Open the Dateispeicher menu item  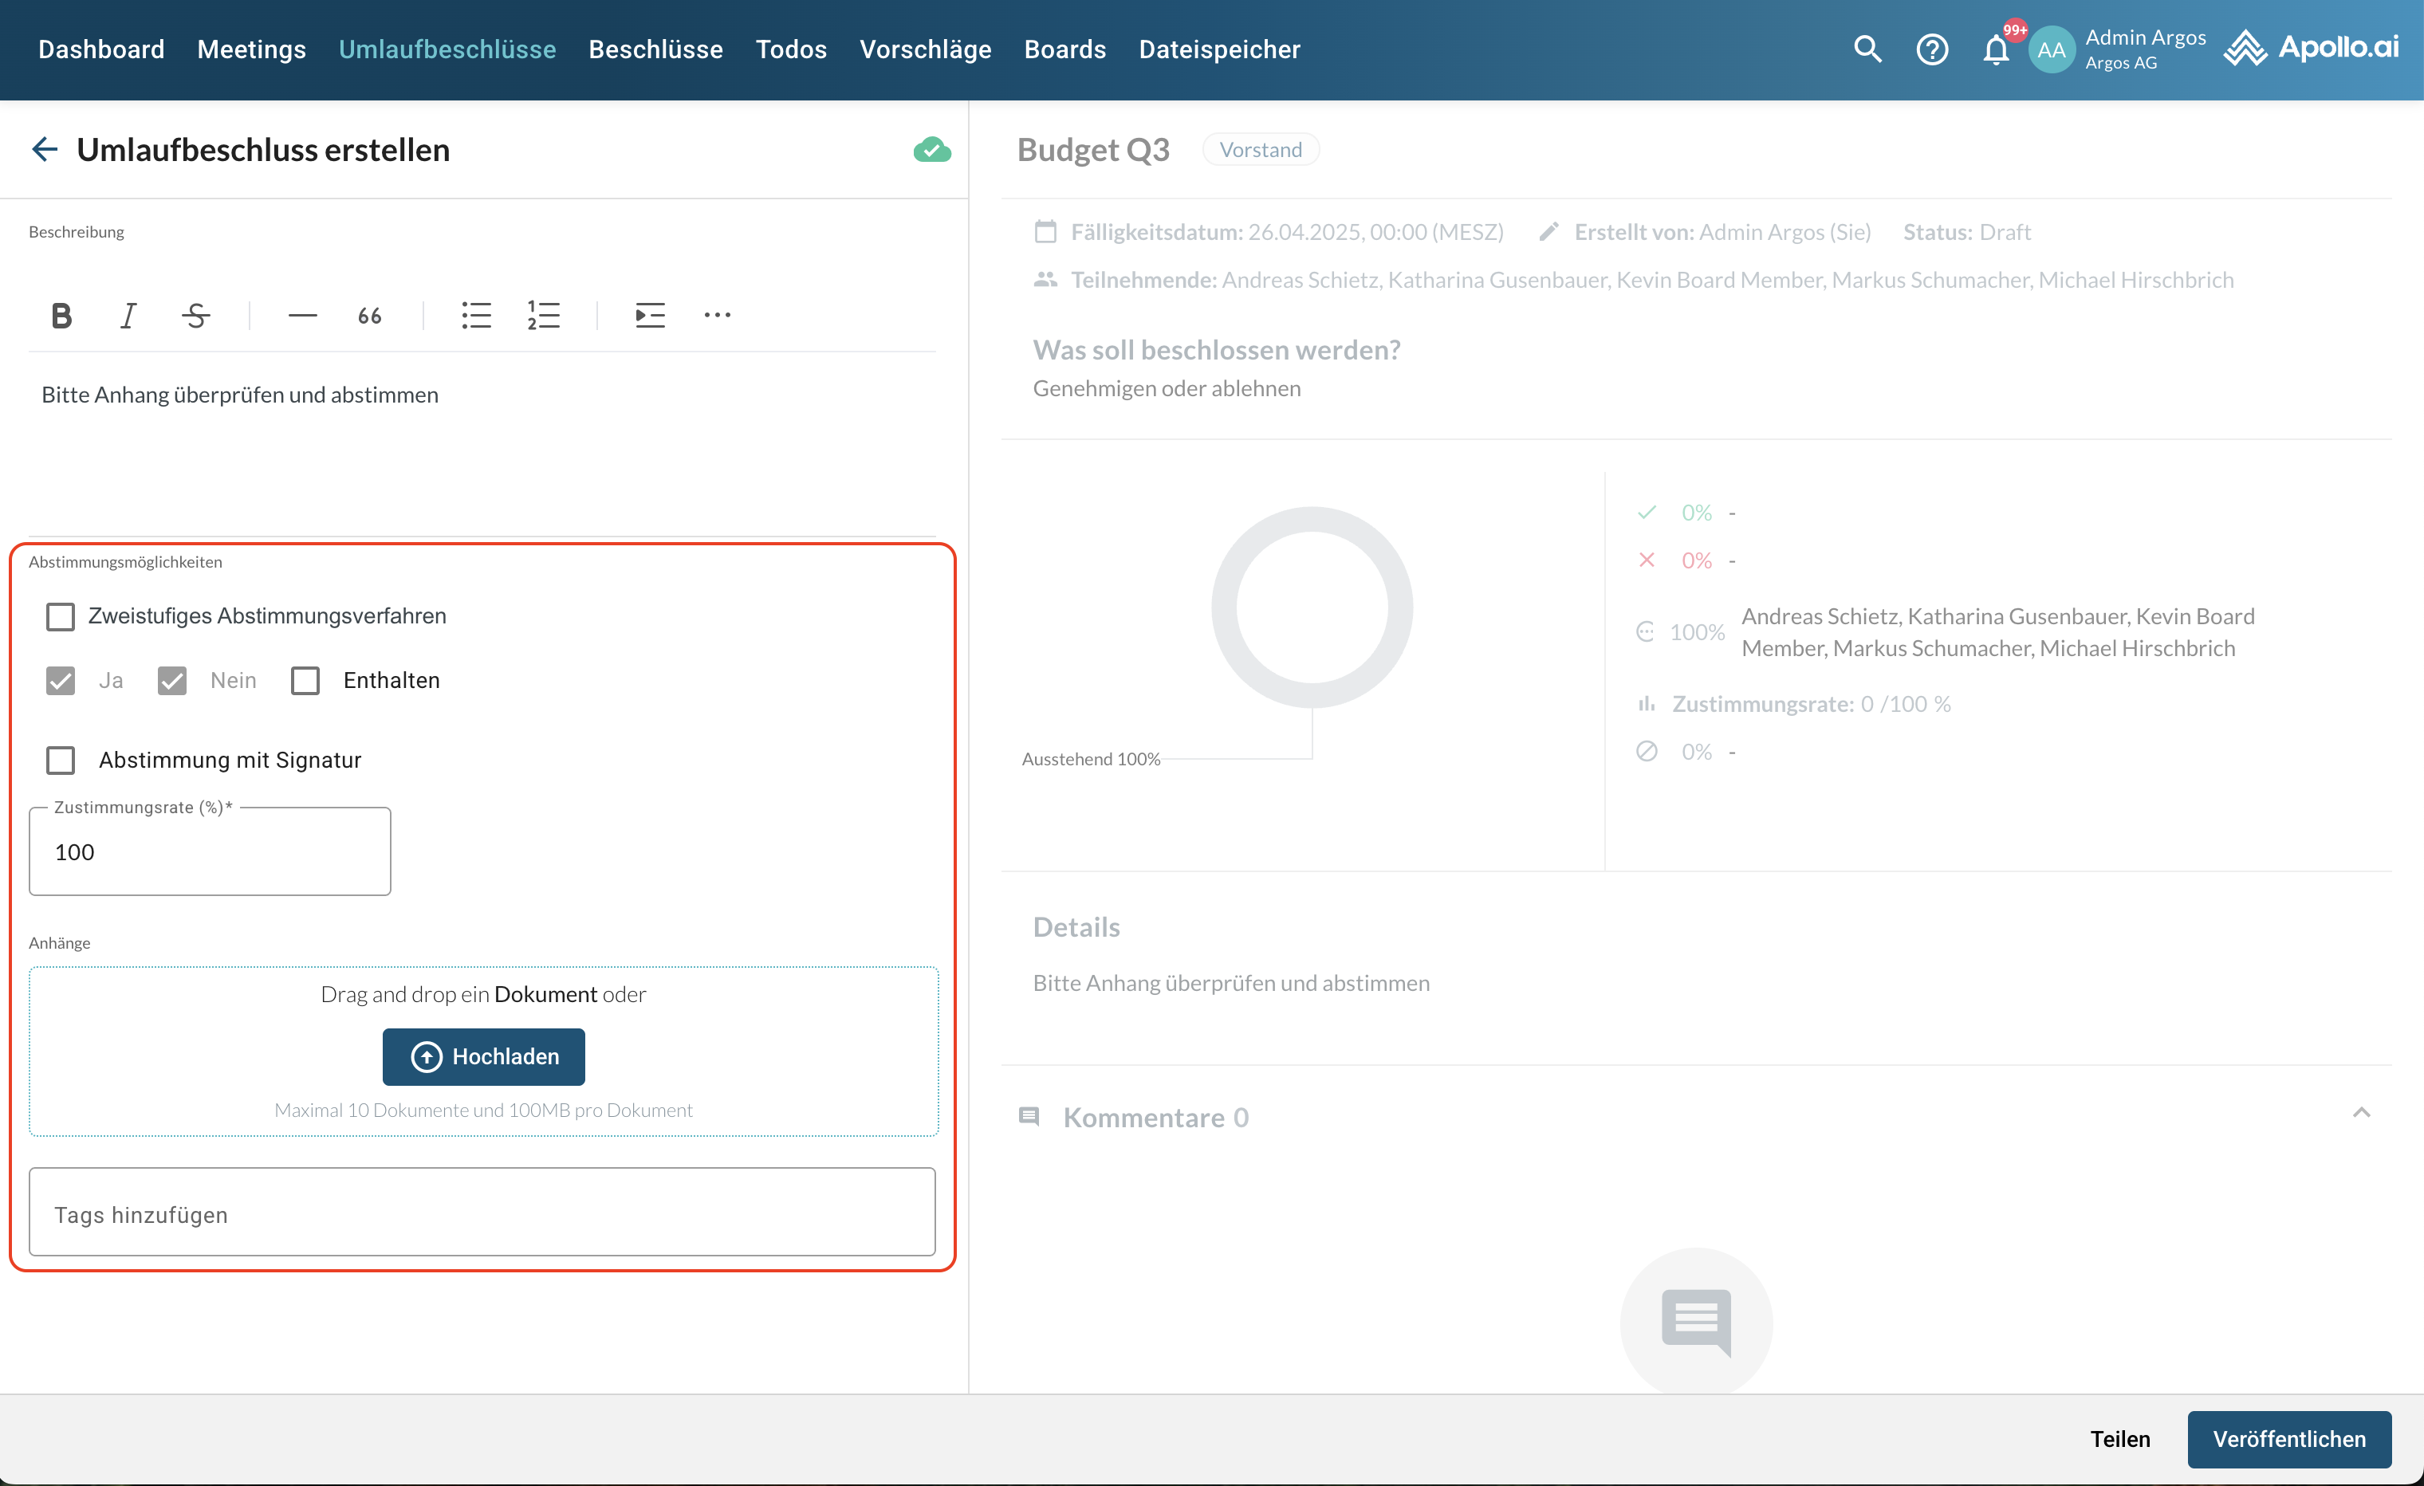[1219, 49]
